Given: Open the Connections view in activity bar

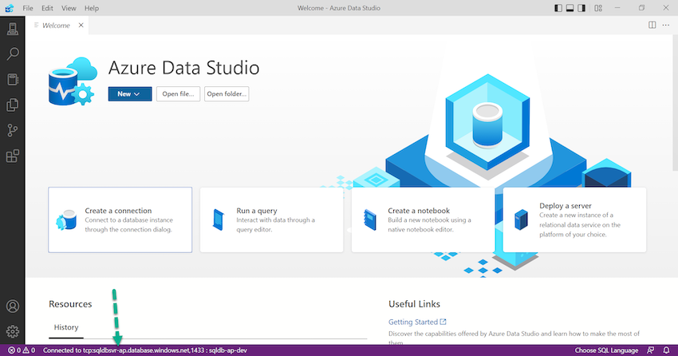Looking at the screenshot, I should pyautogui.click(x=13, y=29).
